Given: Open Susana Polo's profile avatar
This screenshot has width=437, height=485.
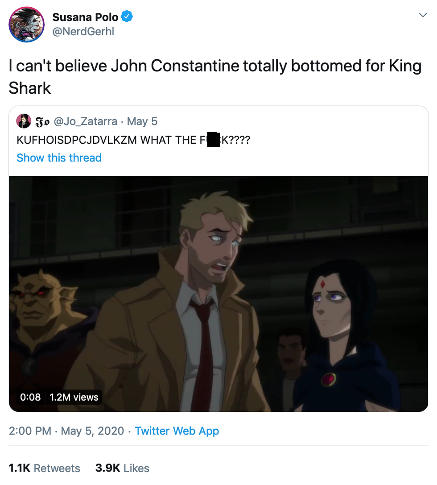Looking at the screenshot, I should (x=27, y=25).
